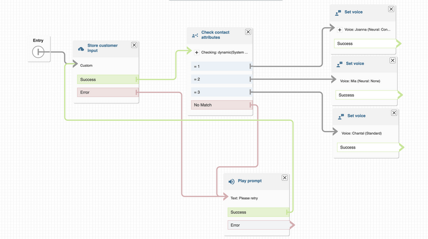Image resolution: width=428 pixels, height=239 pixels.
Task: Close the Joanna Set voice block
Action: pyautogui.click(x=391, y=9)
